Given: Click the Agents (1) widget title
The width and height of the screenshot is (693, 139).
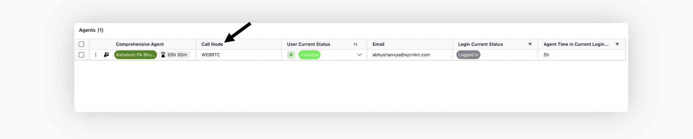Looking at the screenshot, I should [91, 30].
